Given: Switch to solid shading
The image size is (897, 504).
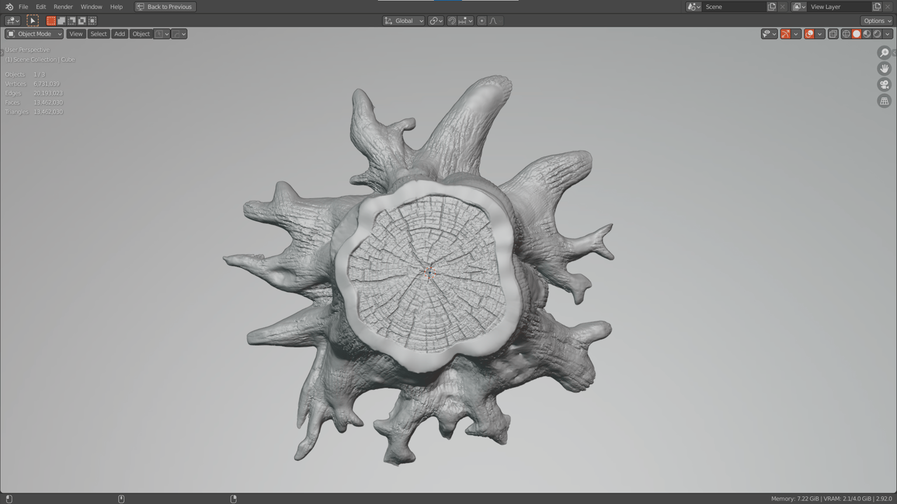Looking at the screenshot, I should point(857,34).
